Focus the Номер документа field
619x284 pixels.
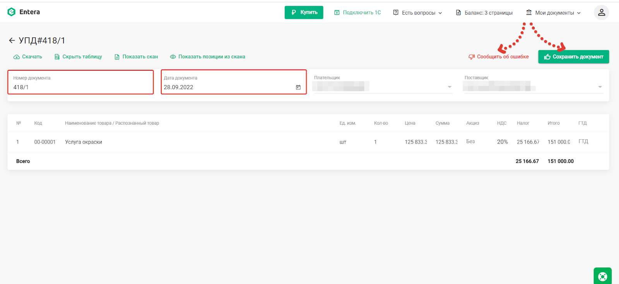pyautogui.click(x=80, y=82)
